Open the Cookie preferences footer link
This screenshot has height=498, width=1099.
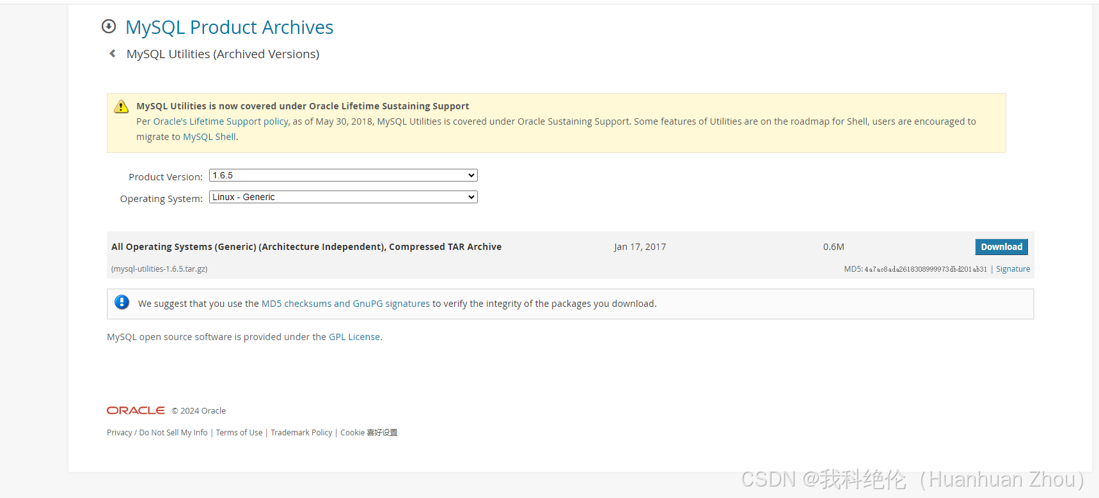tap(368, 433)
